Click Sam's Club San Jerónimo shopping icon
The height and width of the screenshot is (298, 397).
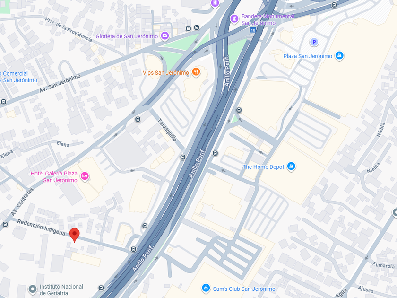click(206, 288)
